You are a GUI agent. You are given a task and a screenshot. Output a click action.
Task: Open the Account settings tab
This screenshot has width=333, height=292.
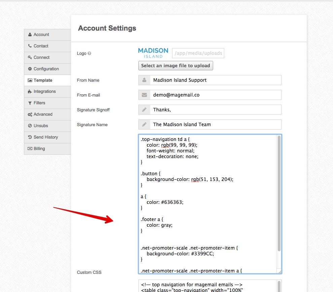coord(47,35)
